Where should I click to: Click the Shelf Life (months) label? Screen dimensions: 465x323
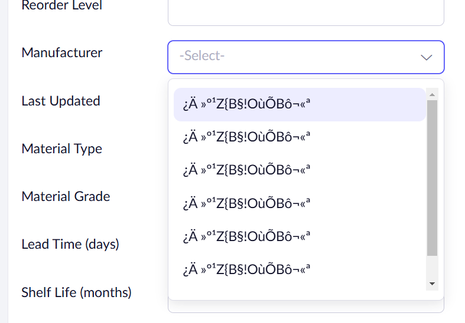pyautogui.click(x=76, y=292)
